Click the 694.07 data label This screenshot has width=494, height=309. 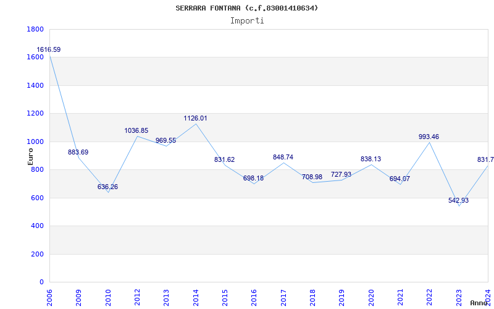point(400,179)
